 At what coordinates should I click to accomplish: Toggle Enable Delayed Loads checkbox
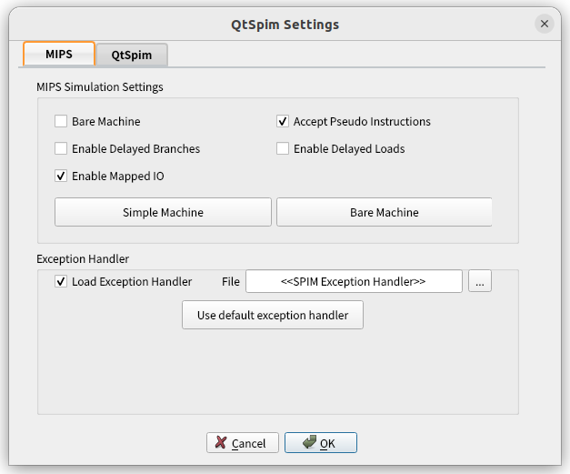coord(283,148)
